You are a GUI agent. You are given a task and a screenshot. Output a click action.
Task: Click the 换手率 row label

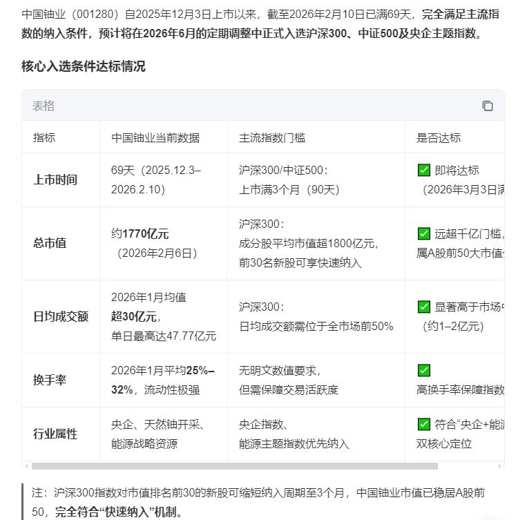(50, 381)
